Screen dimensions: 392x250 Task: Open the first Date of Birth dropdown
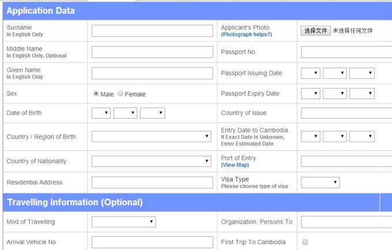click(101, 113)
